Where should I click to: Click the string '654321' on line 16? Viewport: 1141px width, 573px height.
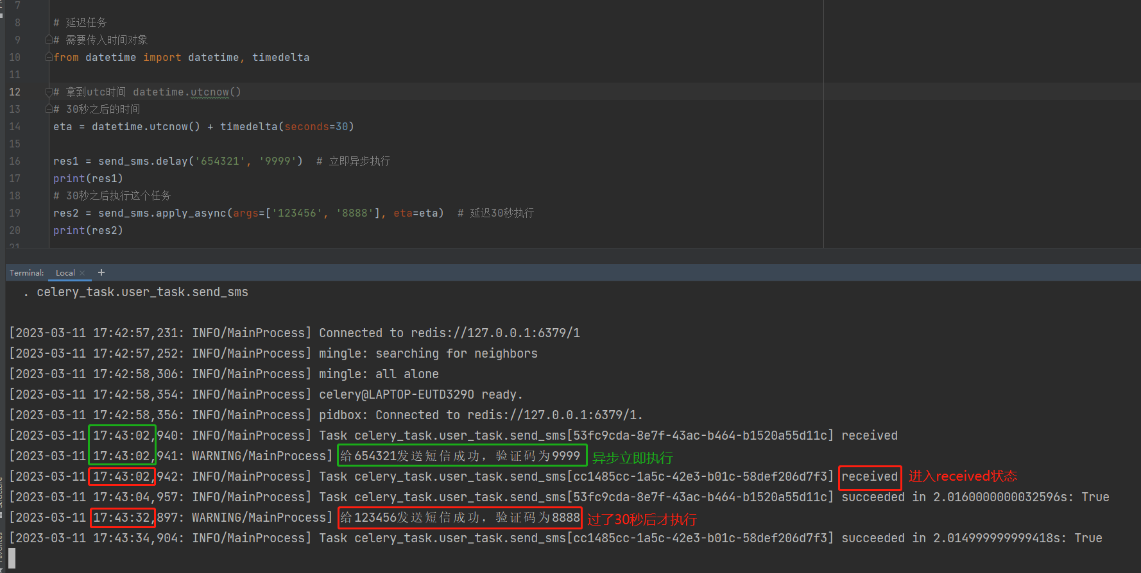coord(220,161)
